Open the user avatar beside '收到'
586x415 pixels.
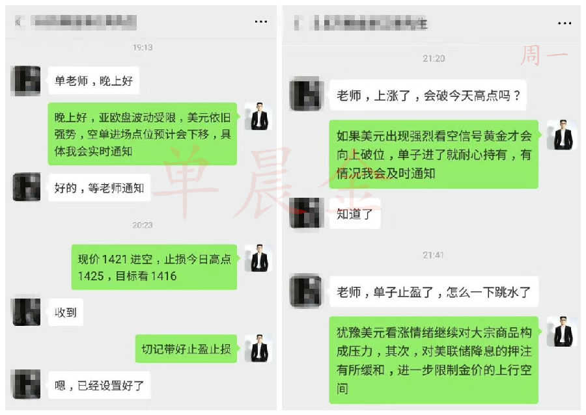[27, 312]
